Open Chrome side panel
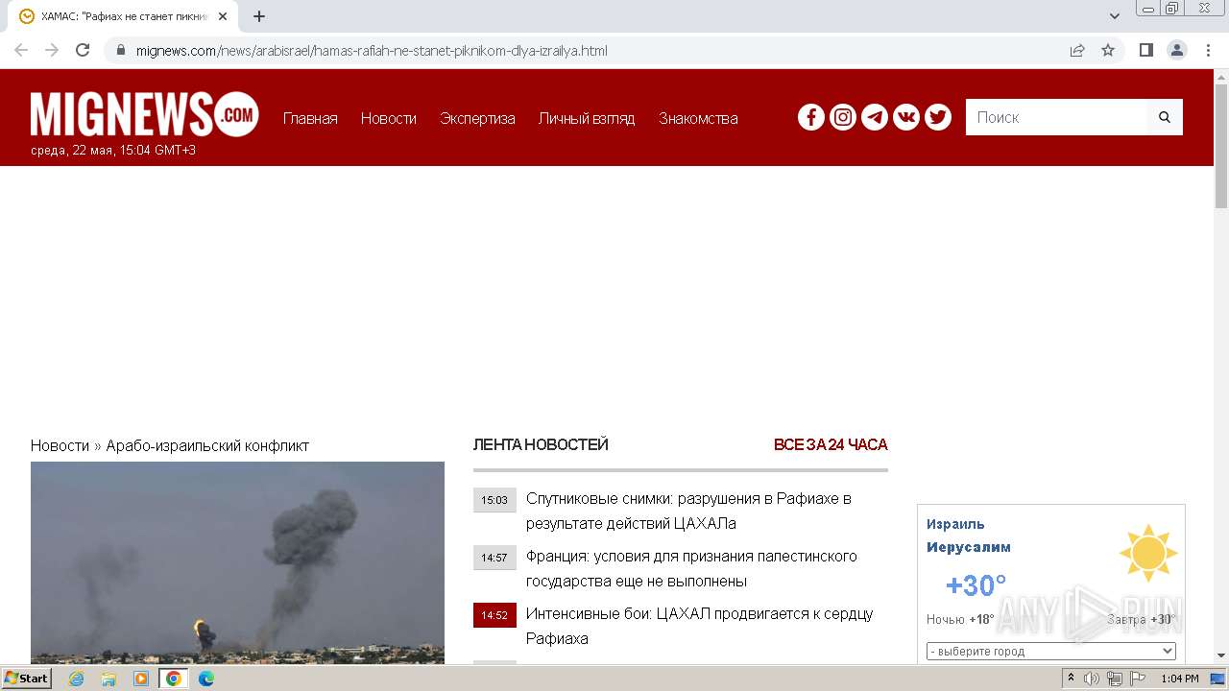This screenshot has height=691, width=1229. [1146, 50]
